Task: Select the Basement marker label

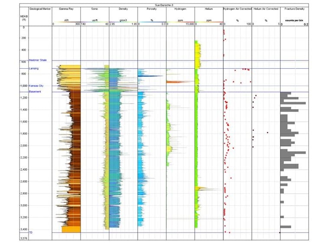Action: coord(35,92)
